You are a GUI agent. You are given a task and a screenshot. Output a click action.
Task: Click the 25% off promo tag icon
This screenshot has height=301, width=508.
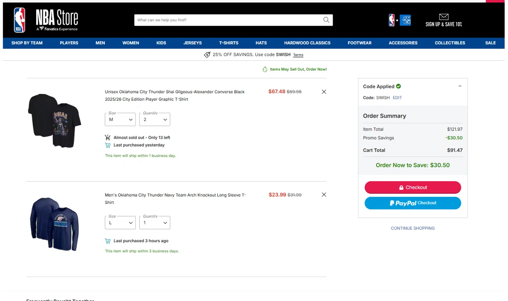tap(207, 55)
